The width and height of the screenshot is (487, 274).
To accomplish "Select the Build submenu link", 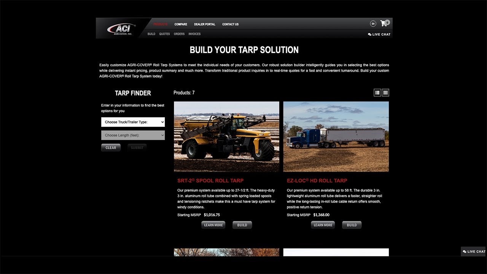I will 151,34.
